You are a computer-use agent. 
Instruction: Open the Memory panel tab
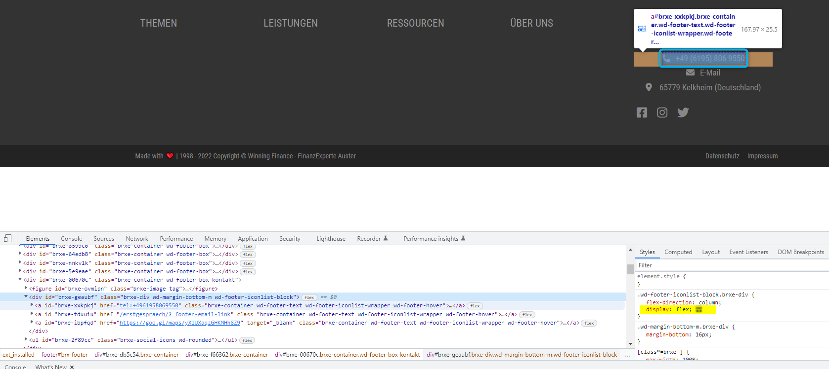[x=216, y=239]
